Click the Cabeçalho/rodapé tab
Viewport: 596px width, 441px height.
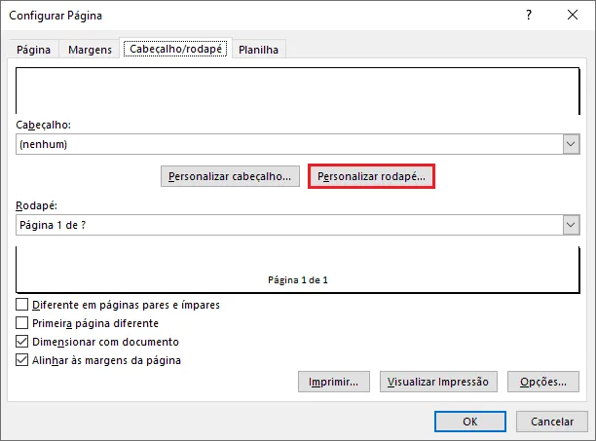coord(175,49)
